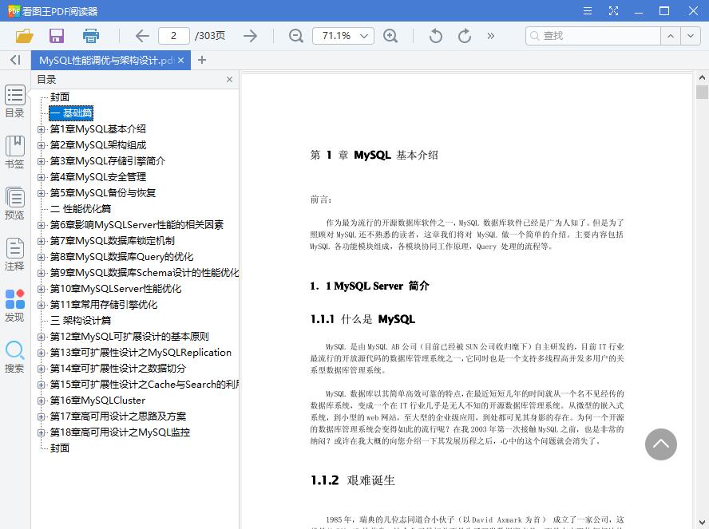Open a PDF file with the folder icon

(25, 36)
